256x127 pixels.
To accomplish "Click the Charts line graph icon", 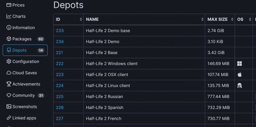I will (9, 16).
